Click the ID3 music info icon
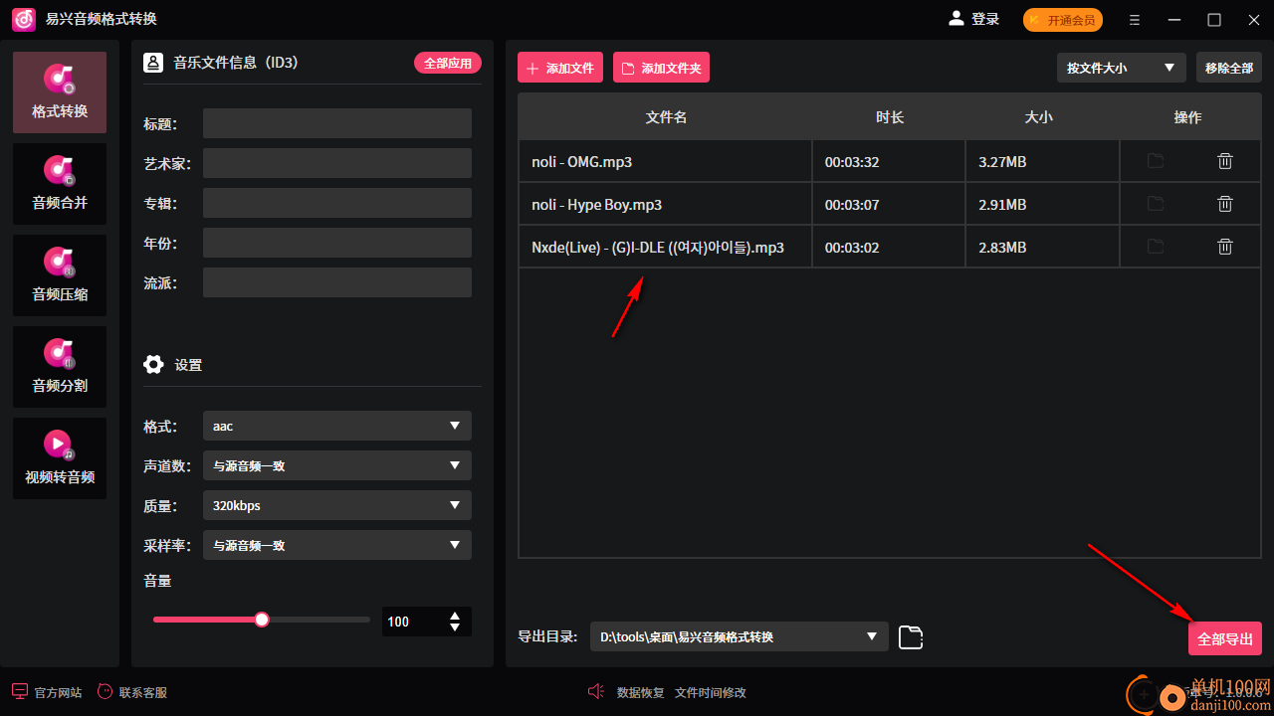The height and width of the screenshot is (716, 1274). (153, 63)
